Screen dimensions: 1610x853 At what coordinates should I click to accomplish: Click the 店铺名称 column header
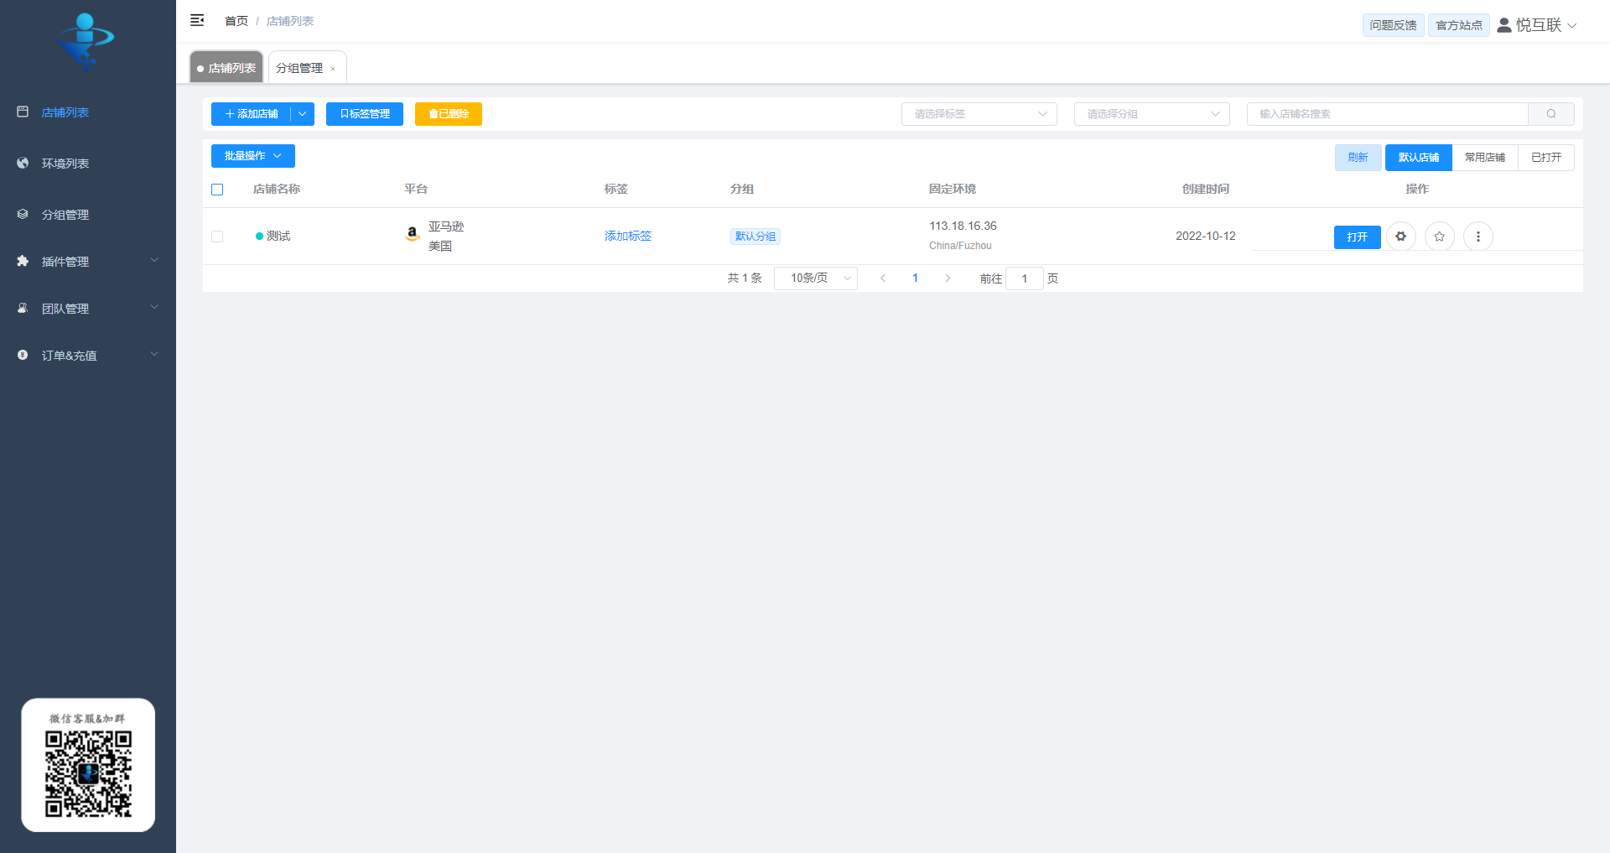pos(277,190)
